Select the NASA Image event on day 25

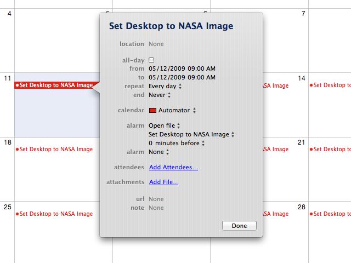[x=54, y=214]
